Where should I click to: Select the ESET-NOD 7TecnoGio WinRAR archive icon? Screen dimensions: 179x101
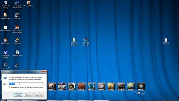[x=86, y=42]
